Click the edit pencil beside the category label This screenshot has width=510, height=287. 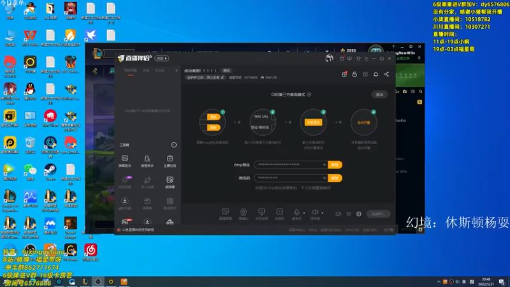tap(222, 77)
